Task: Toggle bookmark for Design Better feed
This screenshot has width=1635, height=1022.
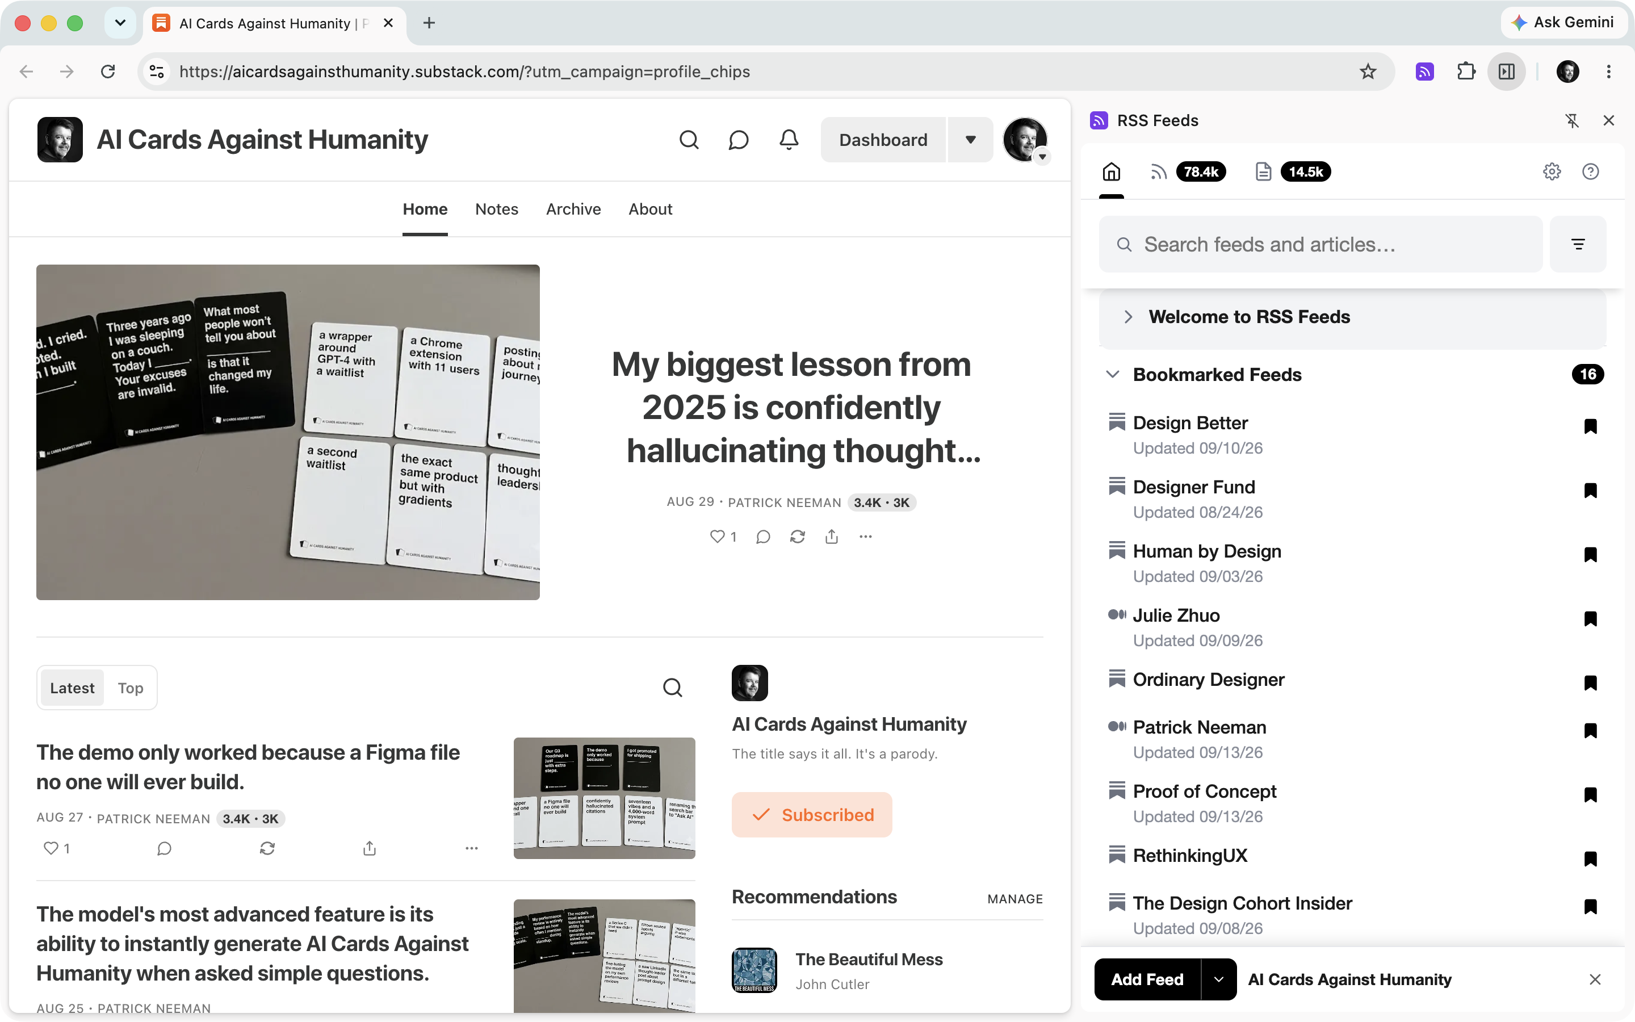Action: (x=1590, y=426)
